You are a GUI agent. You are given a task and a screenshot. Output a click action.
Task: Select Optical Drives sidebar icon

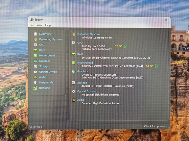tap(35, 72)
